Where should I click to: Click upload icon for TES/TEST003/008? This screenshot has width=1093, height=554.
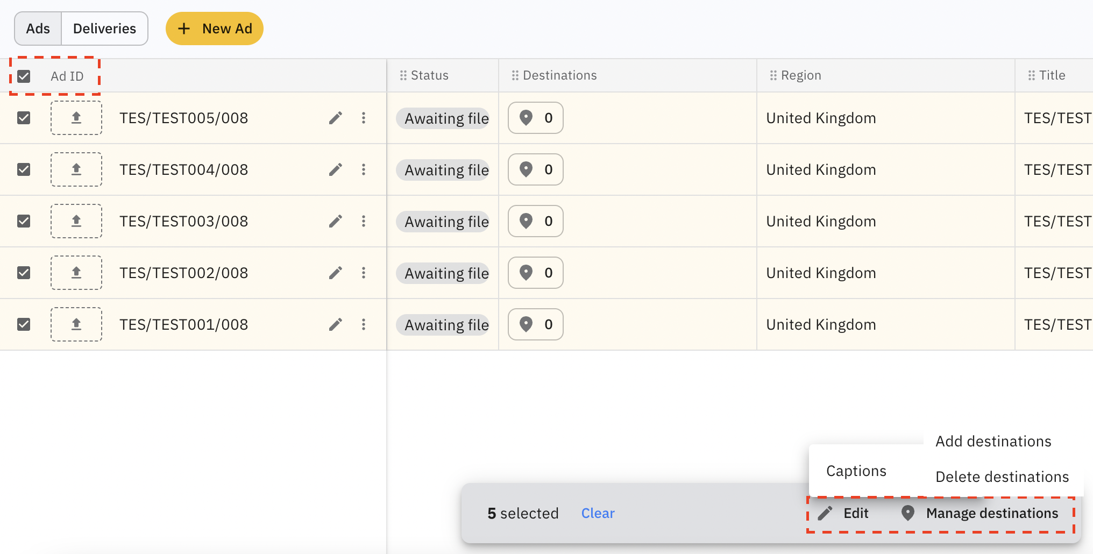76,221
